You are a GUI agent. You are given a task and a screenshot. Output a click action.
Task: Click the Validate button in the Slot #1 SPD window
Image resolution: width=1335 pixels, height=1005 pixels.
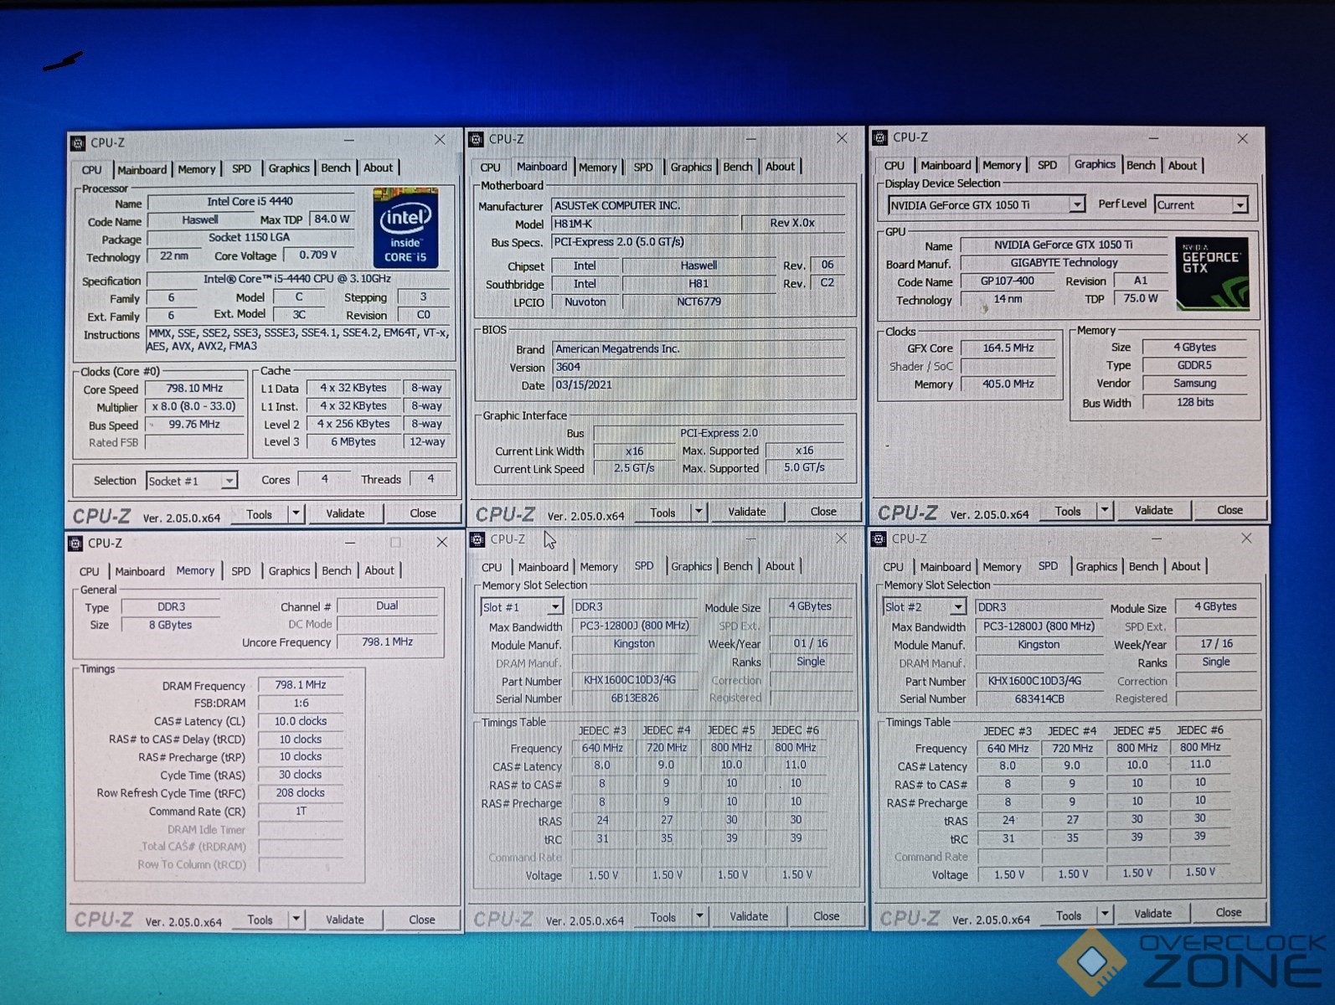[x=749, y=916]
